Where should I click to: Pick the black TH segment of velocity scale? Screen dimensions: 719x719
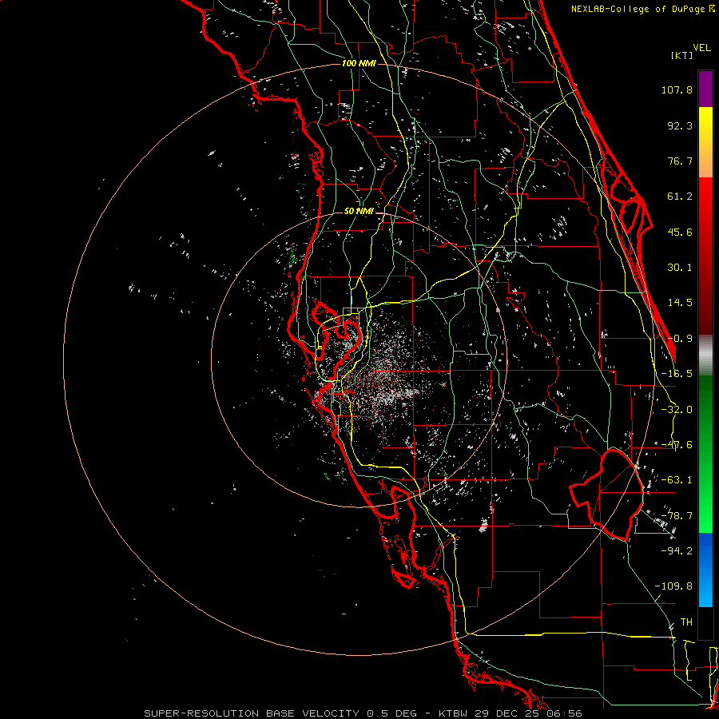705,622
